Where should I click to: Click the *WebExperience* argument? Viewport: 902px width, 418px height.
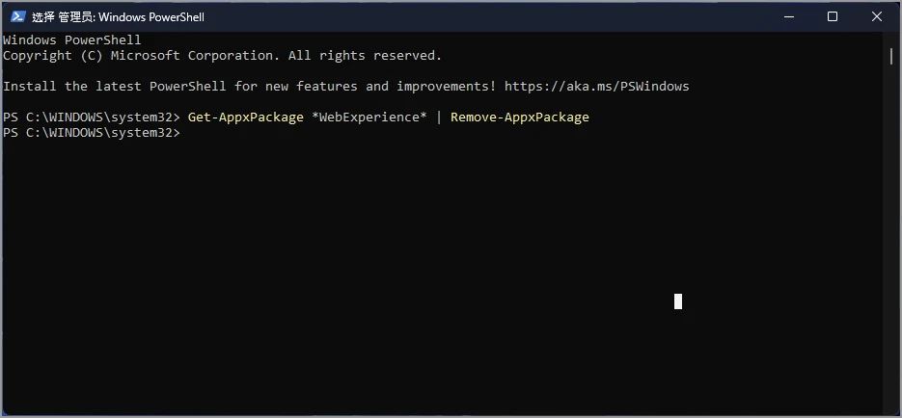click(x=369, y=118)
